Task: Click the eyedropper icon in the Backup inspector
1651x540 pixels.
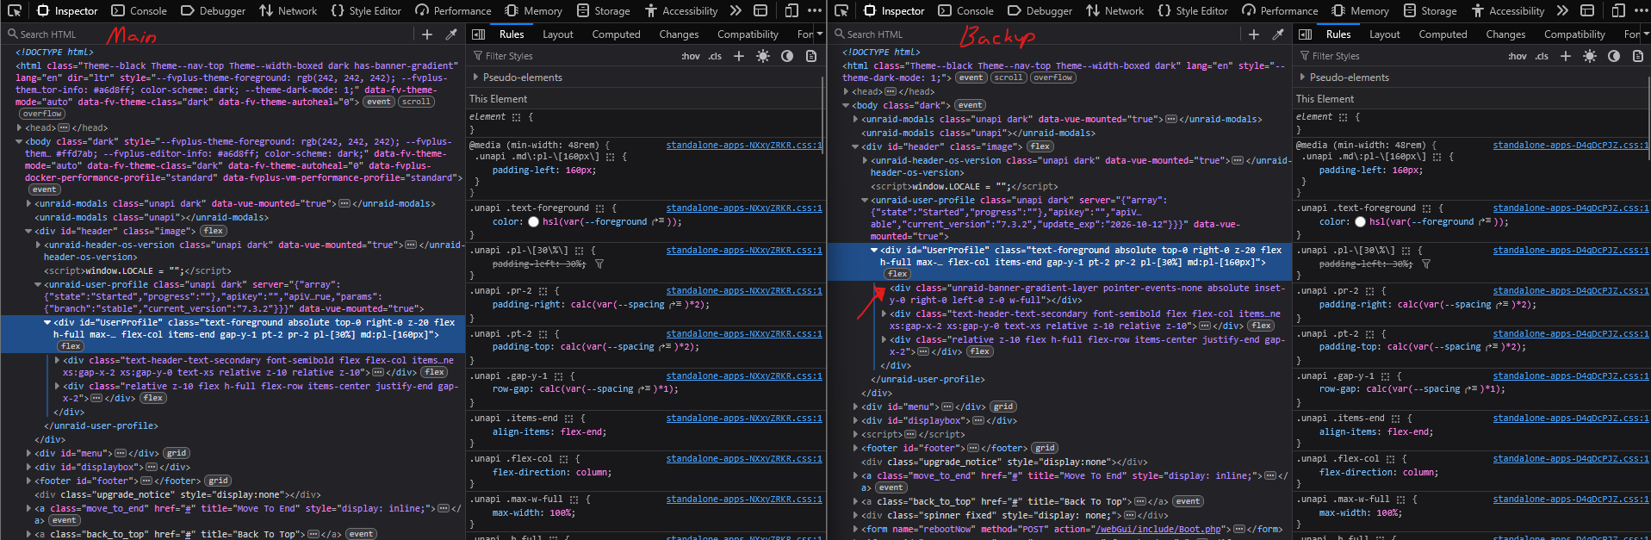Action: [x=1278, y=34]
